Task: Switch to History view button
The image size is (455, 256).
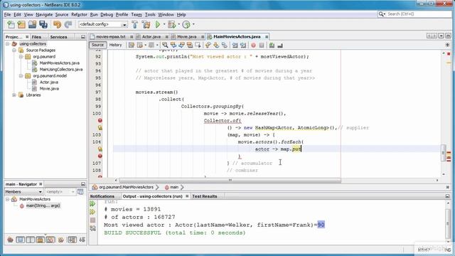Action: [x=115, y=45]
